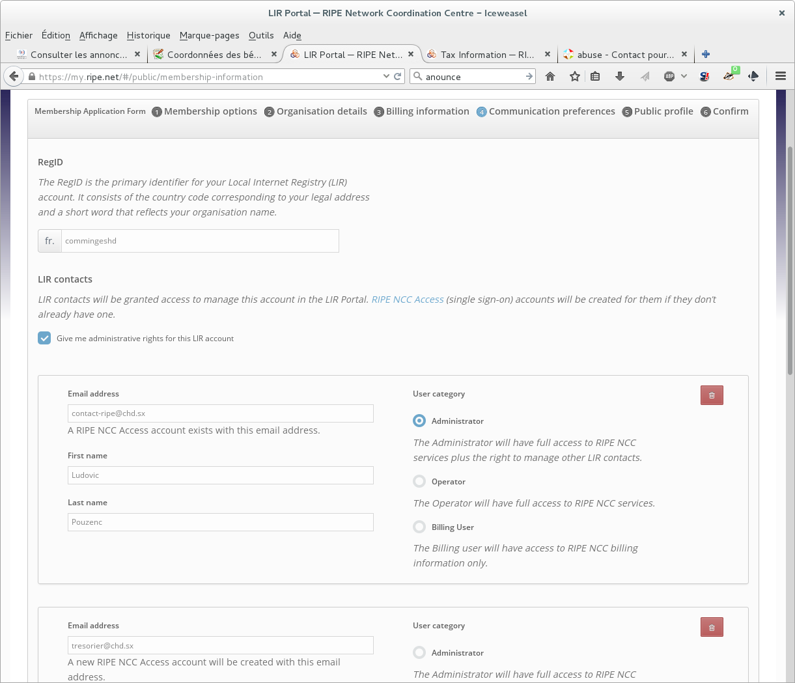795x683 pixels.
Task: Click the First name field
Action: pos(221,475)
